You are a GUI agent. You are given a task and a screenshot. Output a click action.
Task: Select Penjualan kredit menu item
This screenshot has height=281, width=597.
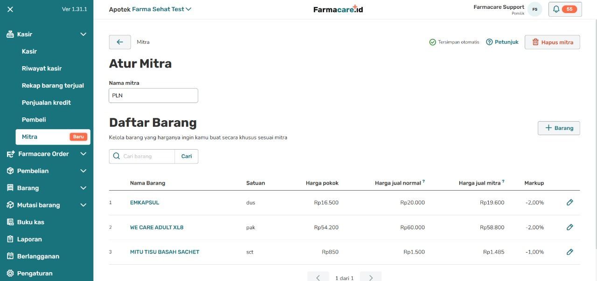[x=46, y=103]
